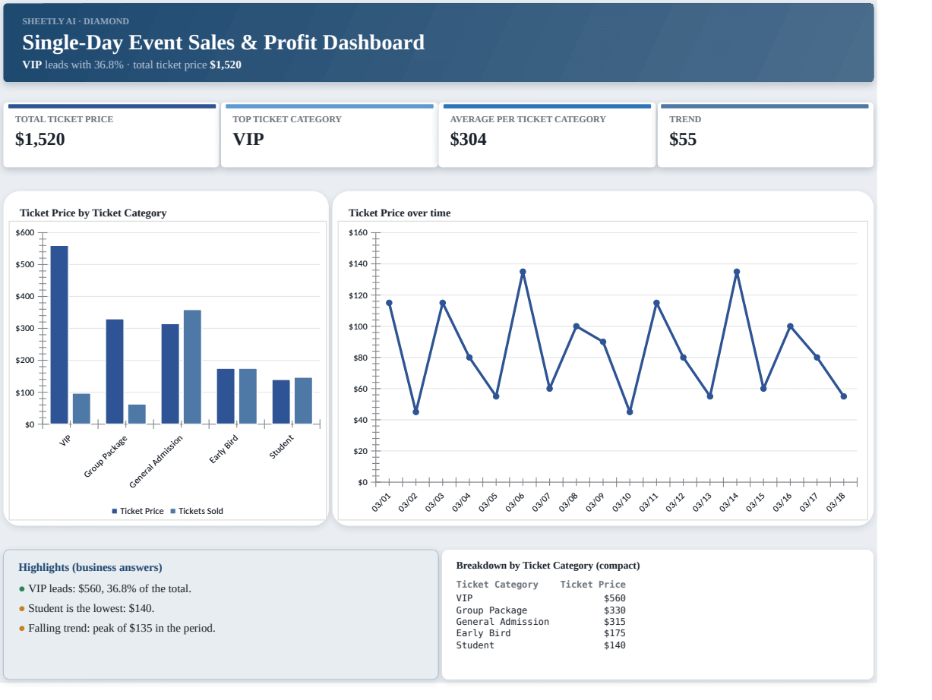Select the Student Tickets Sold bar
This screenshot has height=700, width=932.
click(303, 401)
